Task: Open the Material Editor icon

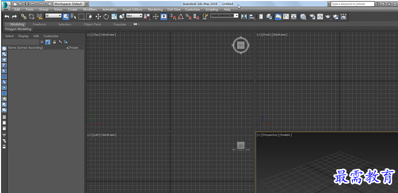Action: coord(303,17)
